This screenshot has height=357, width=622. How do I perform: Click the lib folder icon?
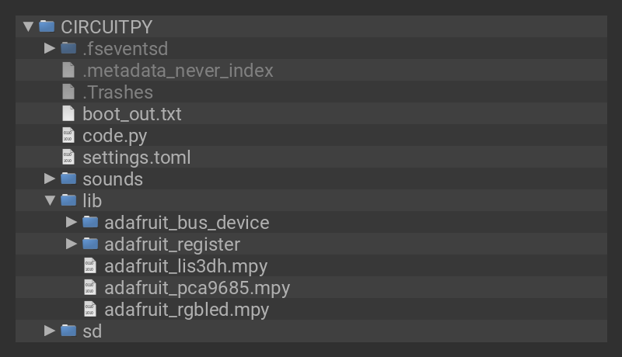click(x=68, y=200)
